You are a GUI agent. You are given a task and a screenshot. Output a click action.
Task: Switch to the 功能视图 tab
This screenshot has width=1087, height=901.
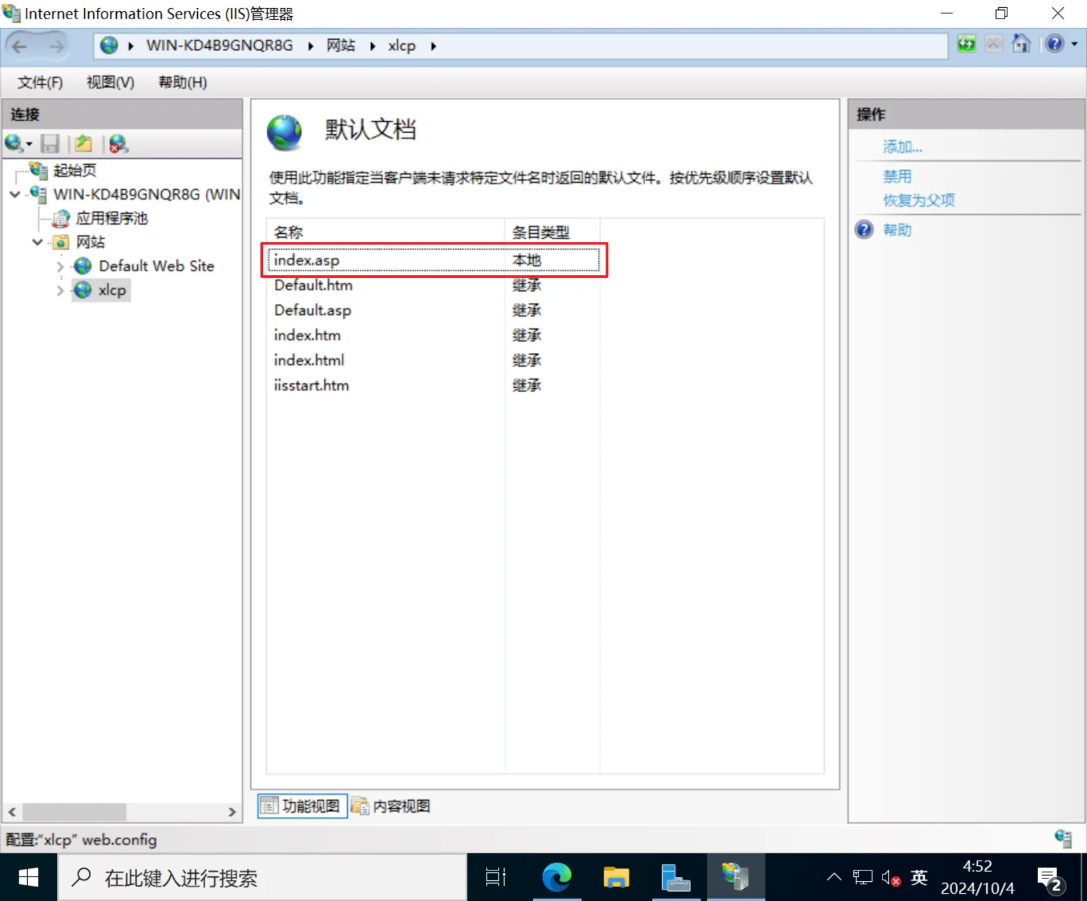302,806
